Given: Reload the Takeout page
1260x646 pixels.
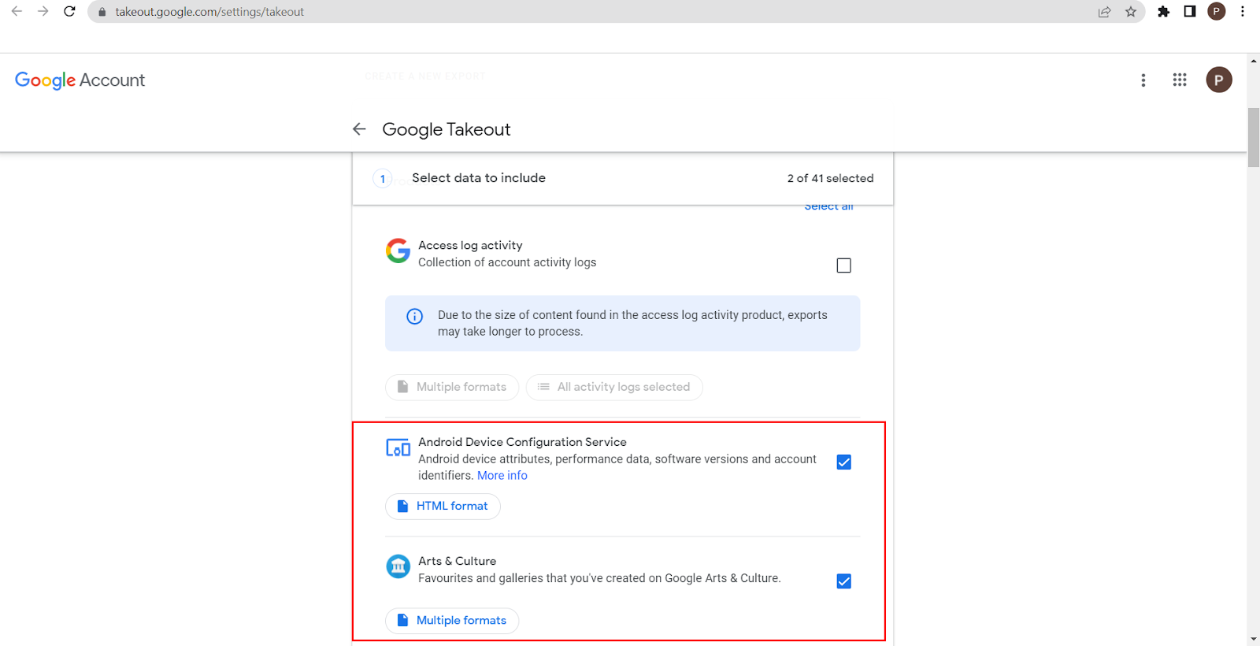Looking at the screenshot, I should pos(69,12).
